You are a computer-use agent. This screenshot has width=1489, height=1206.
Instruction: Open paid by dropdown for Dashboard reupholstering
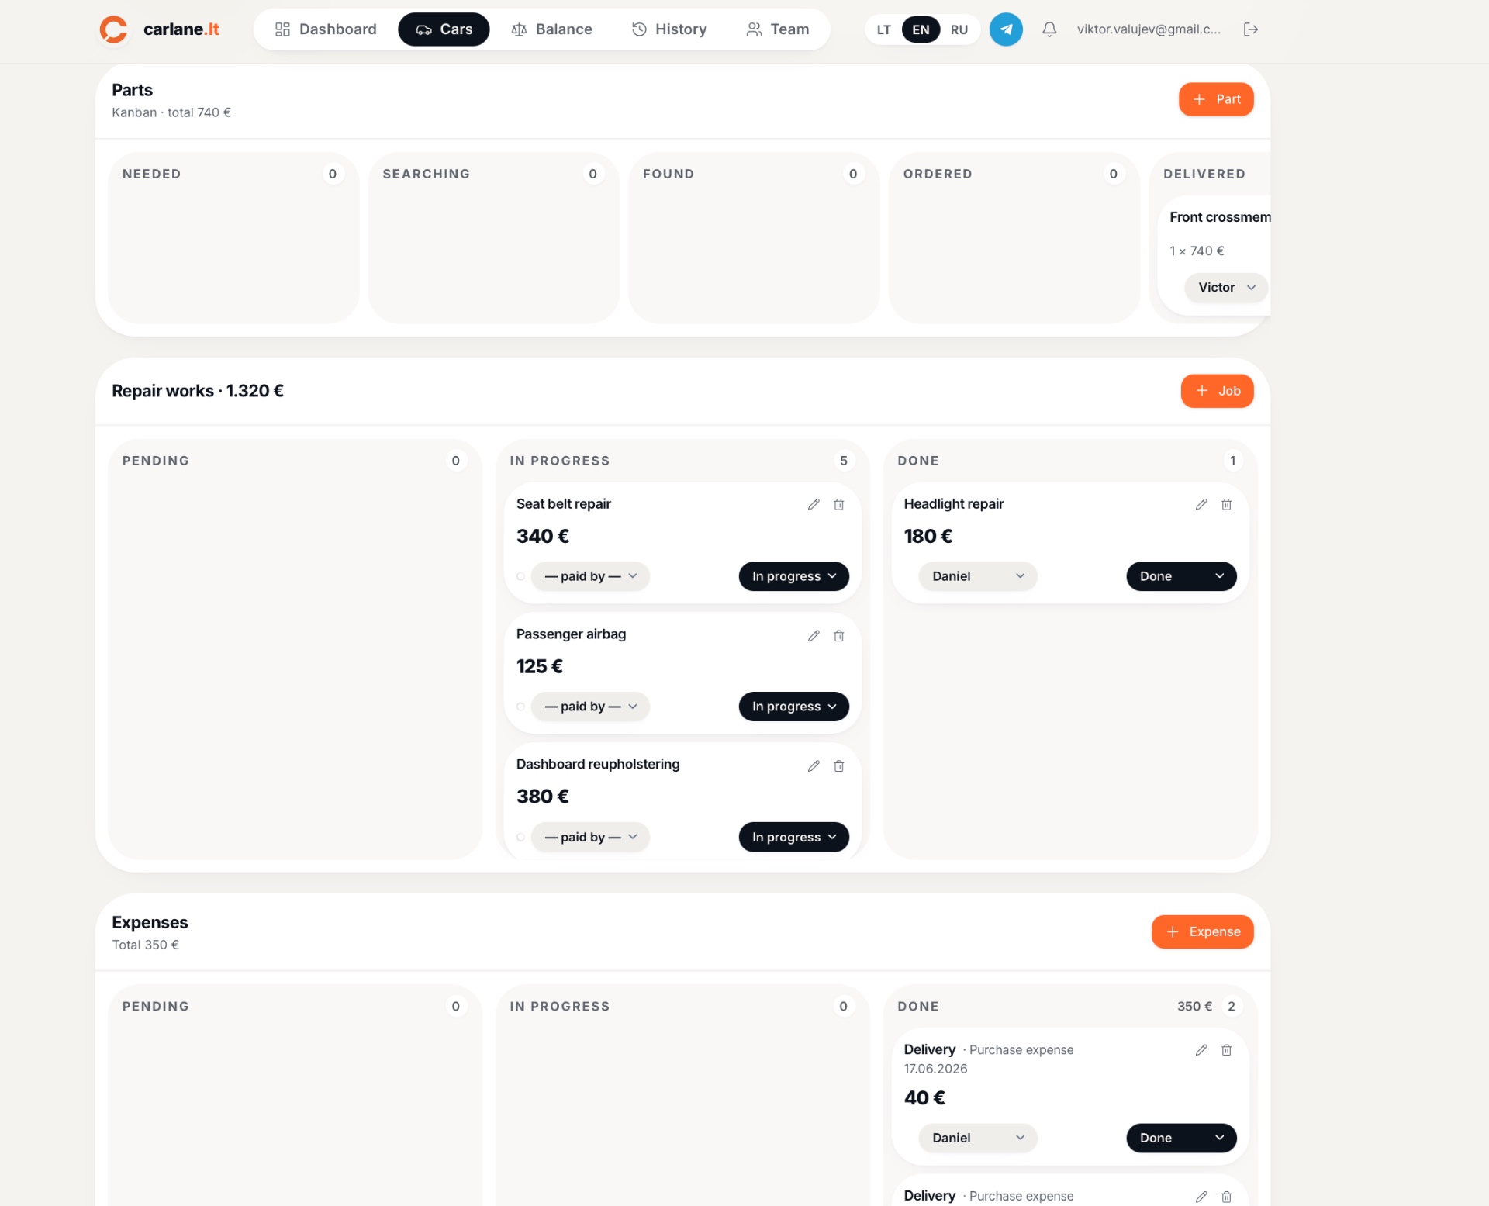click(590, 837)
